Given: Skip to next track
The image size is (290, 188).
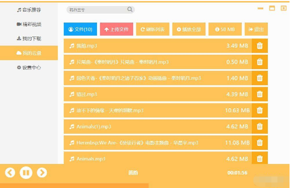Looking at the screenshot, I should (x=42, y=172).
